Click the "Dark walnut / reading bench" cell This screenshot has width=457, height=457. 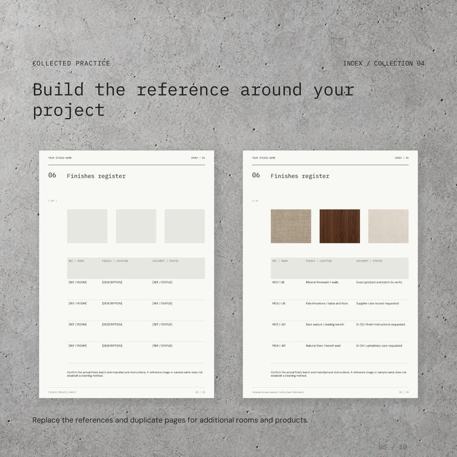(325, 325)
